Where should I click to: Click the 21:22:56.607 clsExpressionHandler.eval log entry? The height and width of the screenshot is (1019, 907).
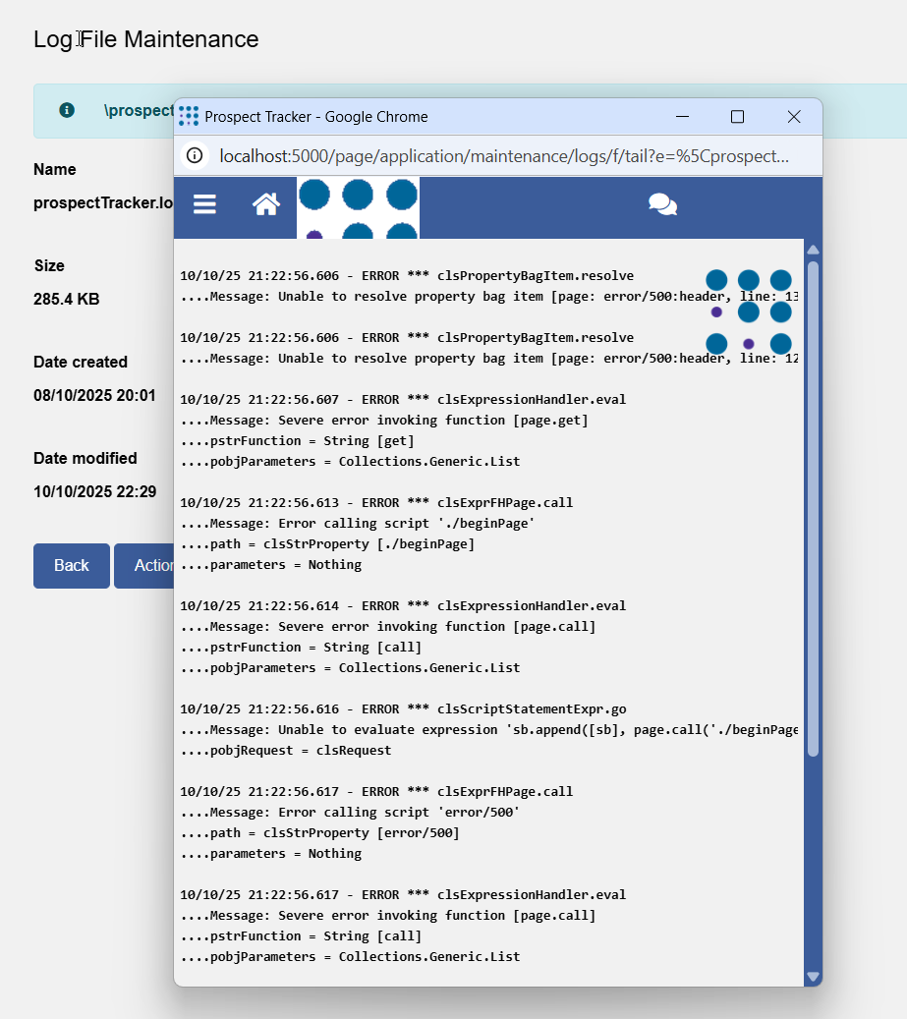click(403, 400)
